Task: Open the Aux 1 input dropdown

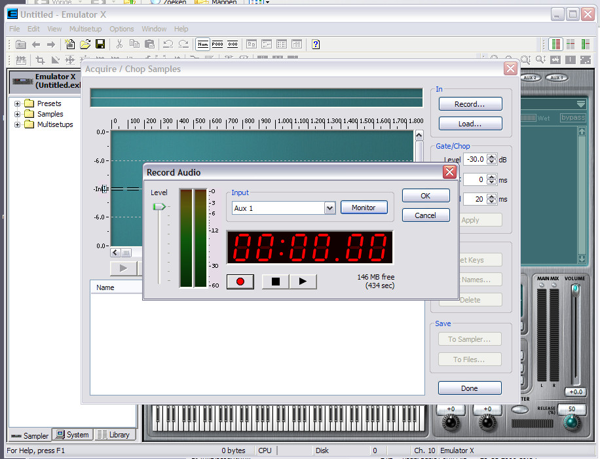Action: pyautogui.click(x=329, y=208)
